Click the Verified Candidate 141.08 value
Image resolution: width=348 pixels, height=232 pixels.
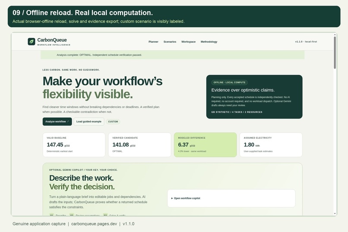pyautogui.click(x=120, y=145)
